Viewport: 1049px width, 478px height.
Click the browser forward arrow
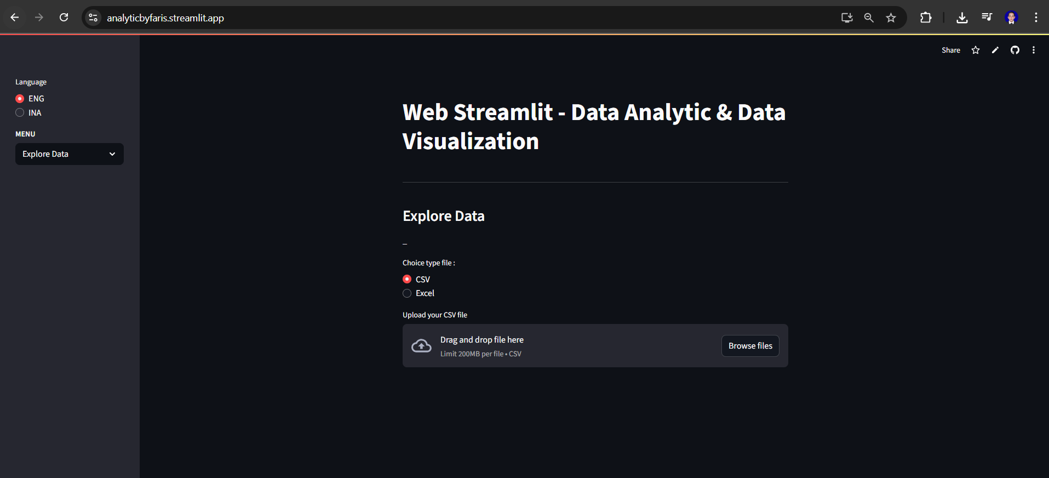39,18
